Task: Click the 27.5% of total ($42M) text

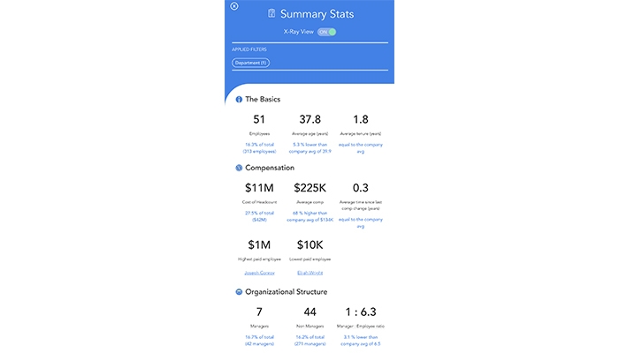Action: coord(259,217)
